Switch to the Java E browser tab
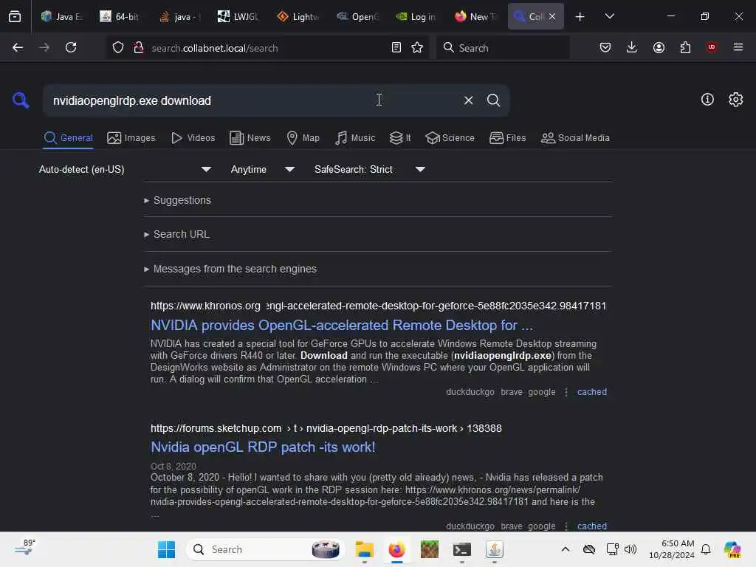 coord(62,16)
